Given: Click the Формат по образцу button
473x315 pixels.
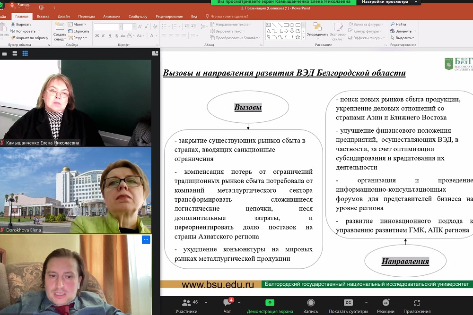Looking at the screenshot, I should 32,38.
